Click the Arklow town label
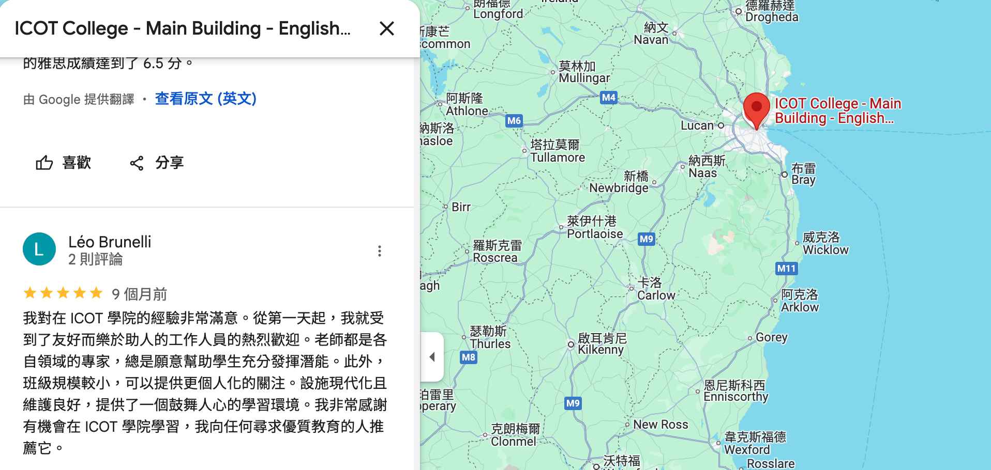The image size is (991, 470). [x=800, y=301]
